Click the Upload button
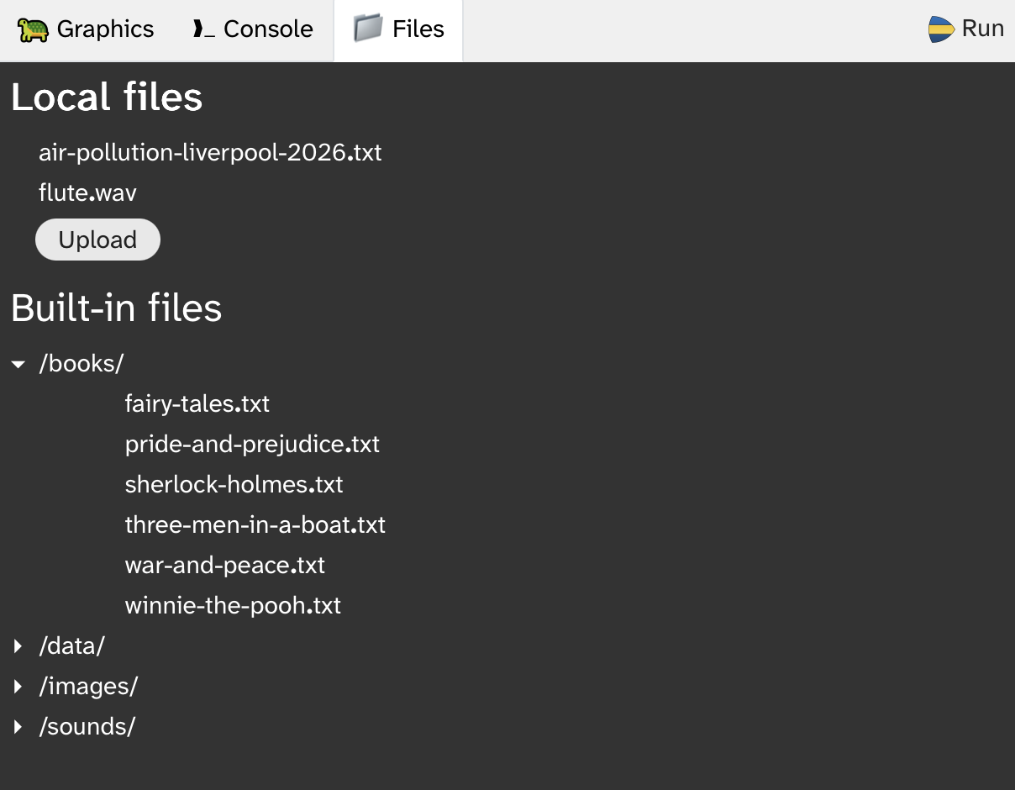The width and height of the screenshot is (1015, 790). (97, 240)
